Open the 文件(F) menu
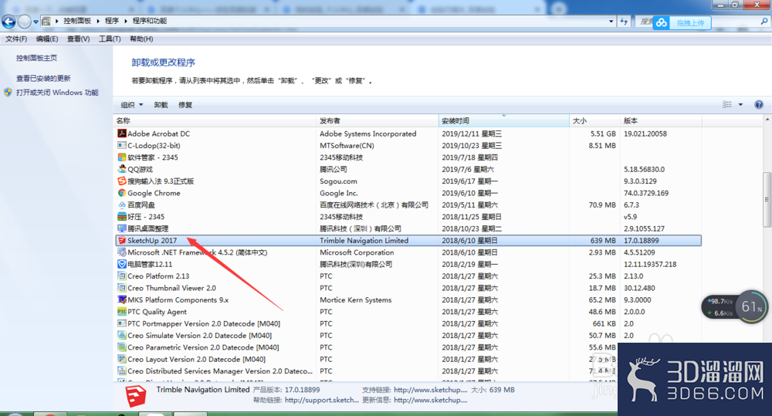Screen dimensions: 772x416 pyautogui.click(x=16, y=39)
